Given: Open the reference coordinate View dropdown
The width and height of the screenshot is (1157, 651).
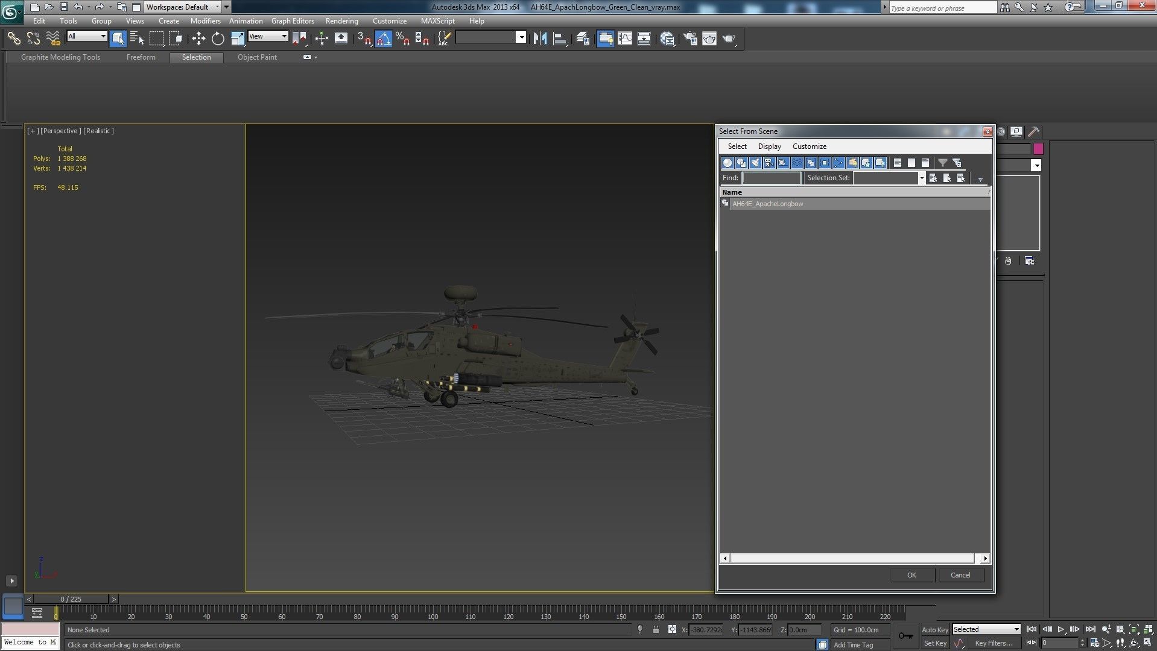Looking at the screenshot, I should tap(268, 37).
